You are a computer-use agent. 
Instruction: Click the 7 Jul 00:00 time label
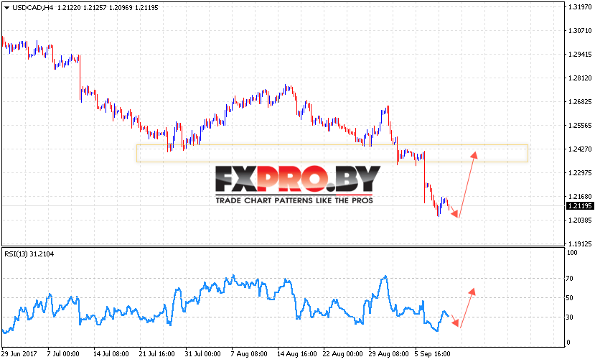click(x=63, y=354)
